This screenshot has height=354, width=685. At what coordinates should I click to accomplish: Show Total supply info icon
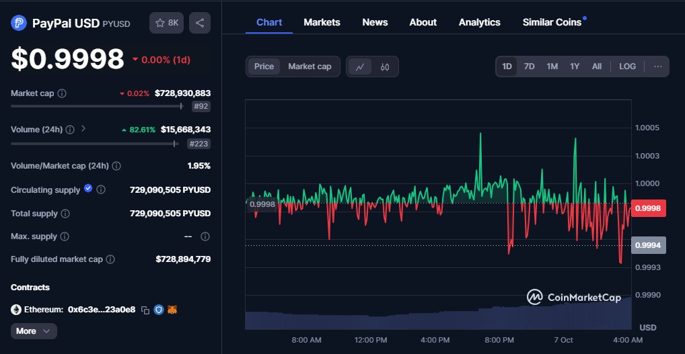pyautogui.click(x=65, y=214)
